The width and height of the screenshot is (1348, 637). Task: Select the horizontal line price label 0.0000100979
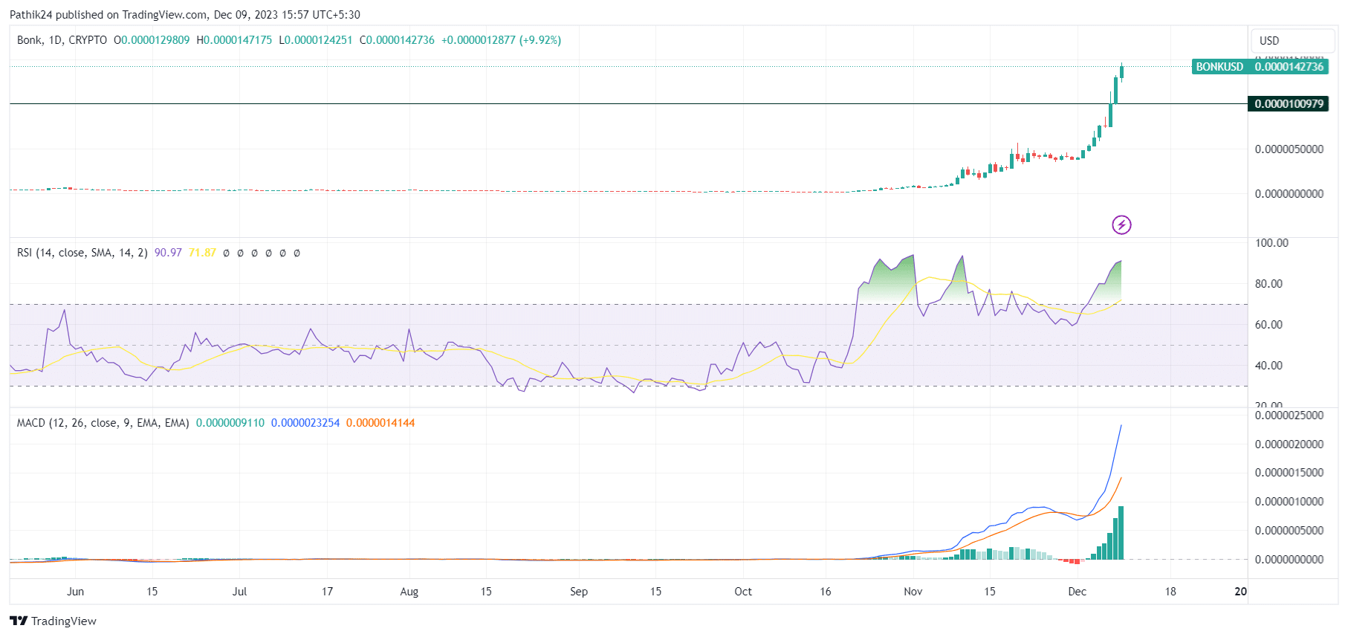(x=1289, y=104)
